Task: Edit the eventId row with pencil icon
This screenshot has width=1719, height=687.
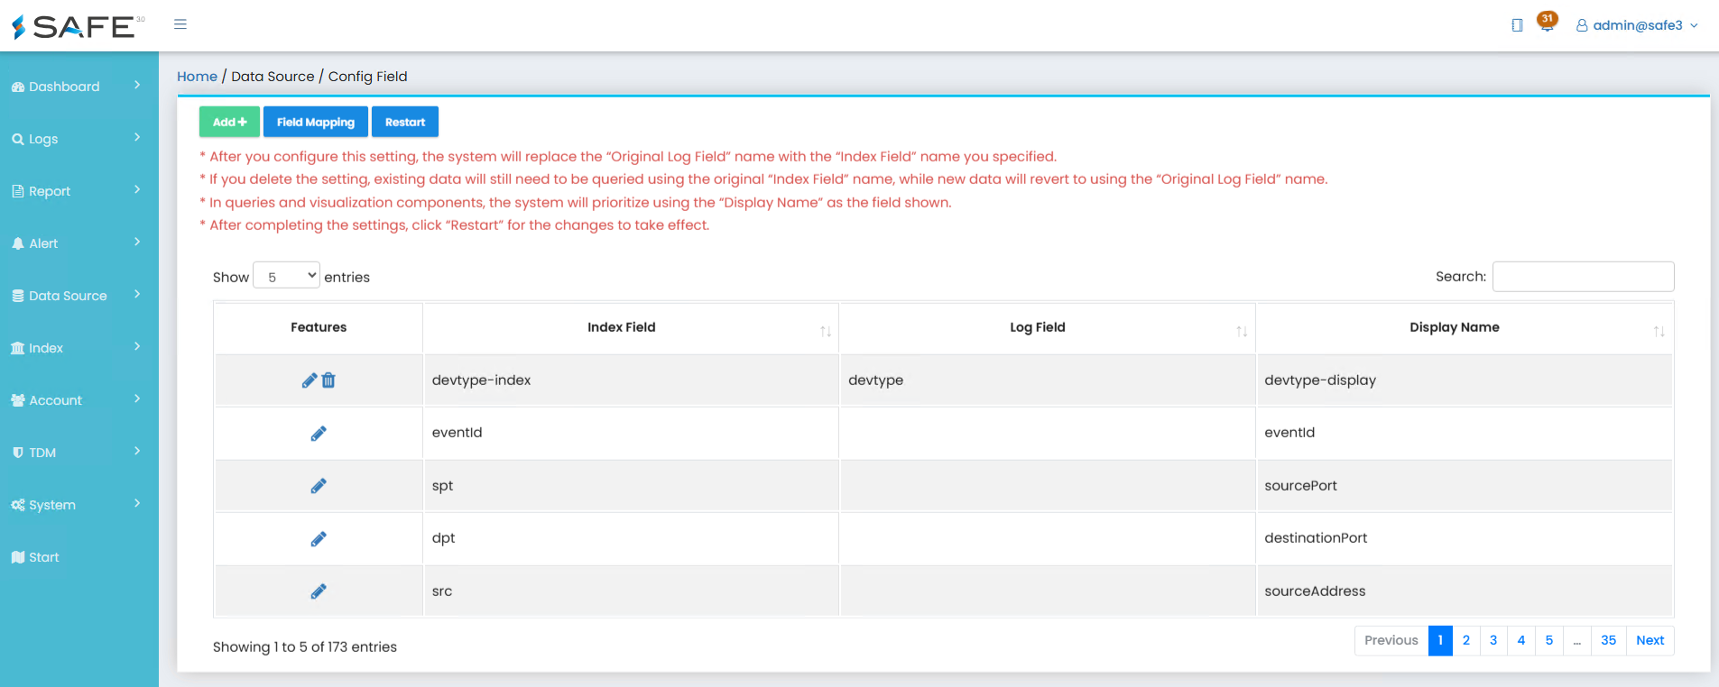Action: click(x=319, y=434)
